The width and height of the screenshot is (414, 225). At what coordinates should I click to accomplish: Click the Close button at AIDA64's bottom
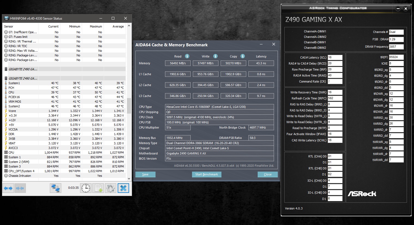[x=268, y=174]
